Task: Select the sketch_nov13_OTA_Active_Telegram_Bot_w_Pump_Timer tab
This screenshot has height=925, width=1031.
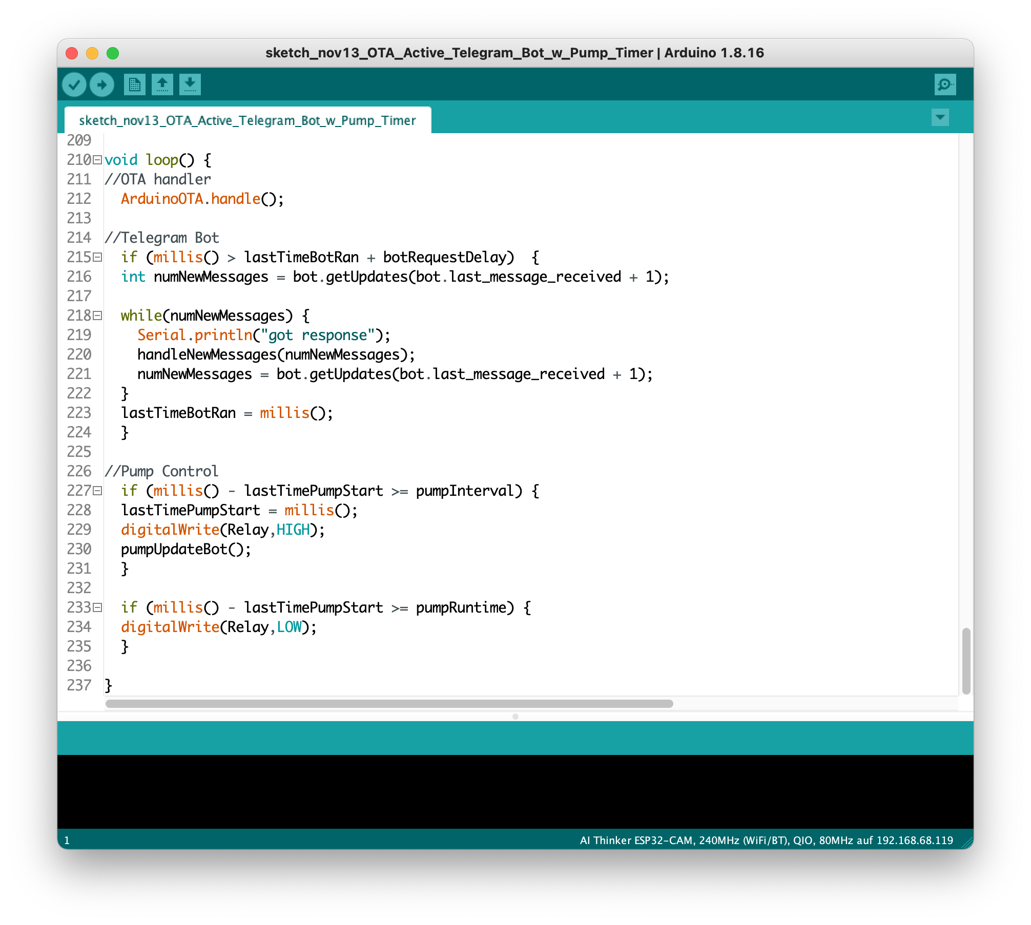Action: (248, 120)
